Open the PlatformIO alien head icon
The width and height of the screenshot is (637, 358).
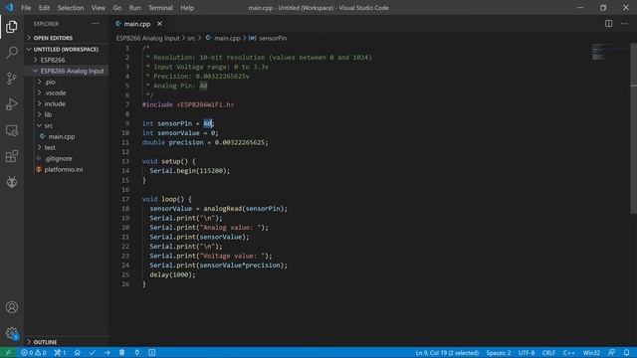12,182
